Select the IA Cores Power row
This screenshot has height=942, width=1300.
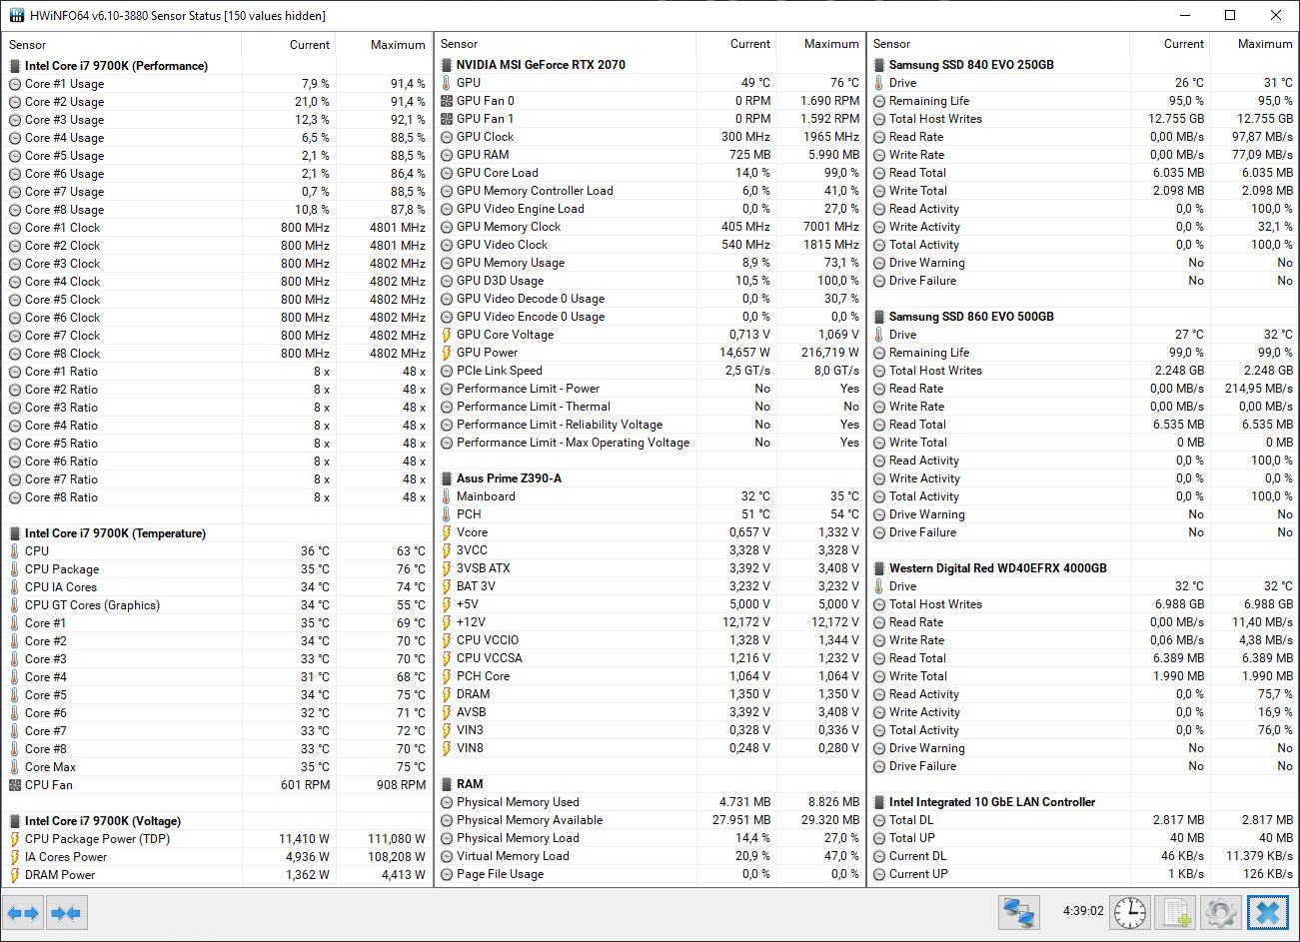click(x=218, y=857)
